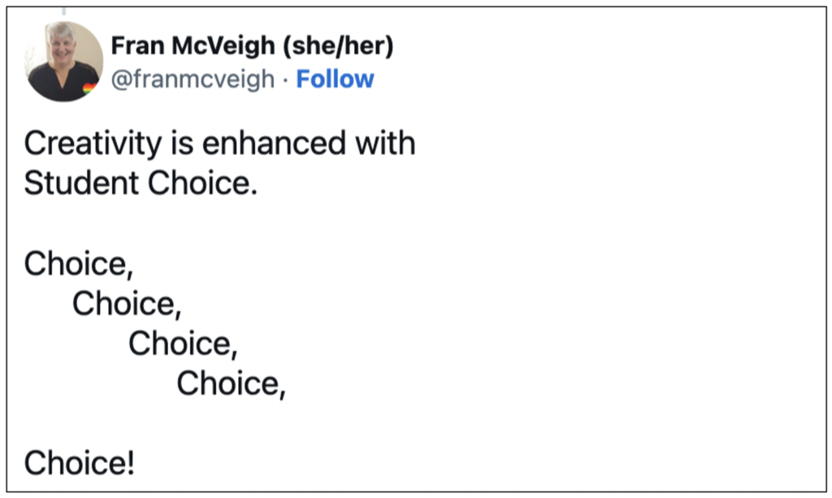Click the Fran McVeigh display name
This screenshot has width=832, height=498.
[x=193, y=45]
